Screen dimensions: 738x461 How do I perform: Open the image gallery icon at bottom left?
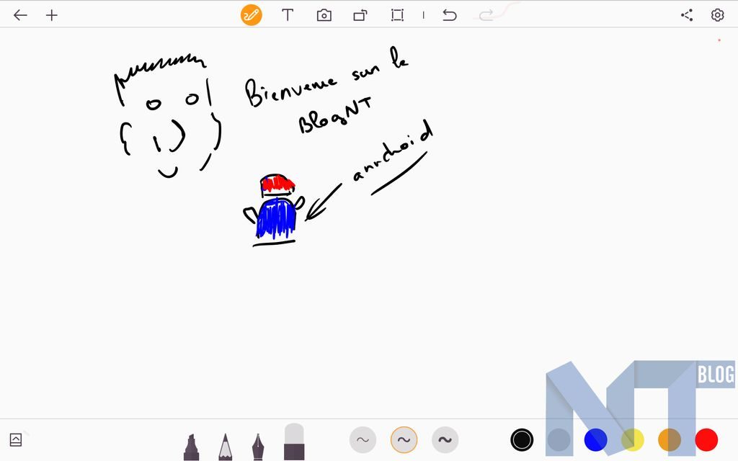[16, 440]
